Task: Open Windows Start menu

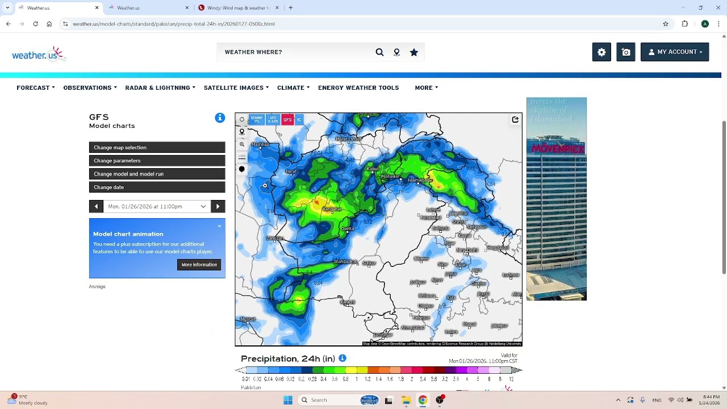Action: 288,400
